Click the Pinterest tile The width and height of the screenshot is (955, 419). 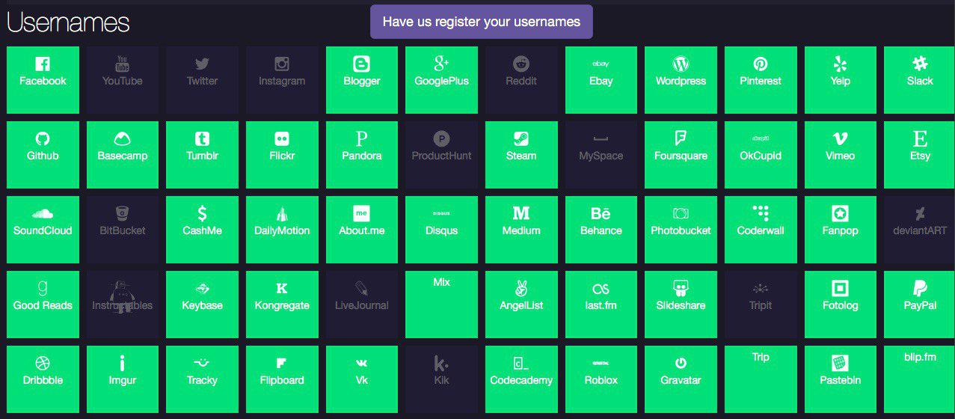(x=761, y=80)
